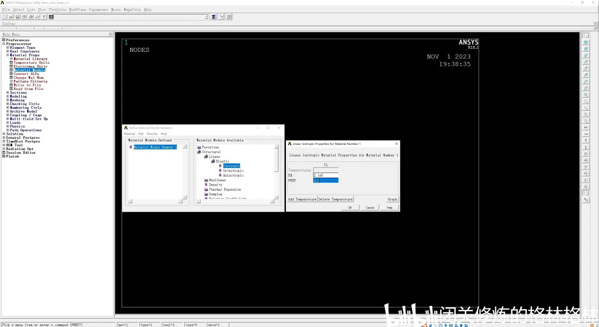Click the Save Analysis toolbar icon
The width and height of the screenshot is (599, 327).
click(18, 17)
